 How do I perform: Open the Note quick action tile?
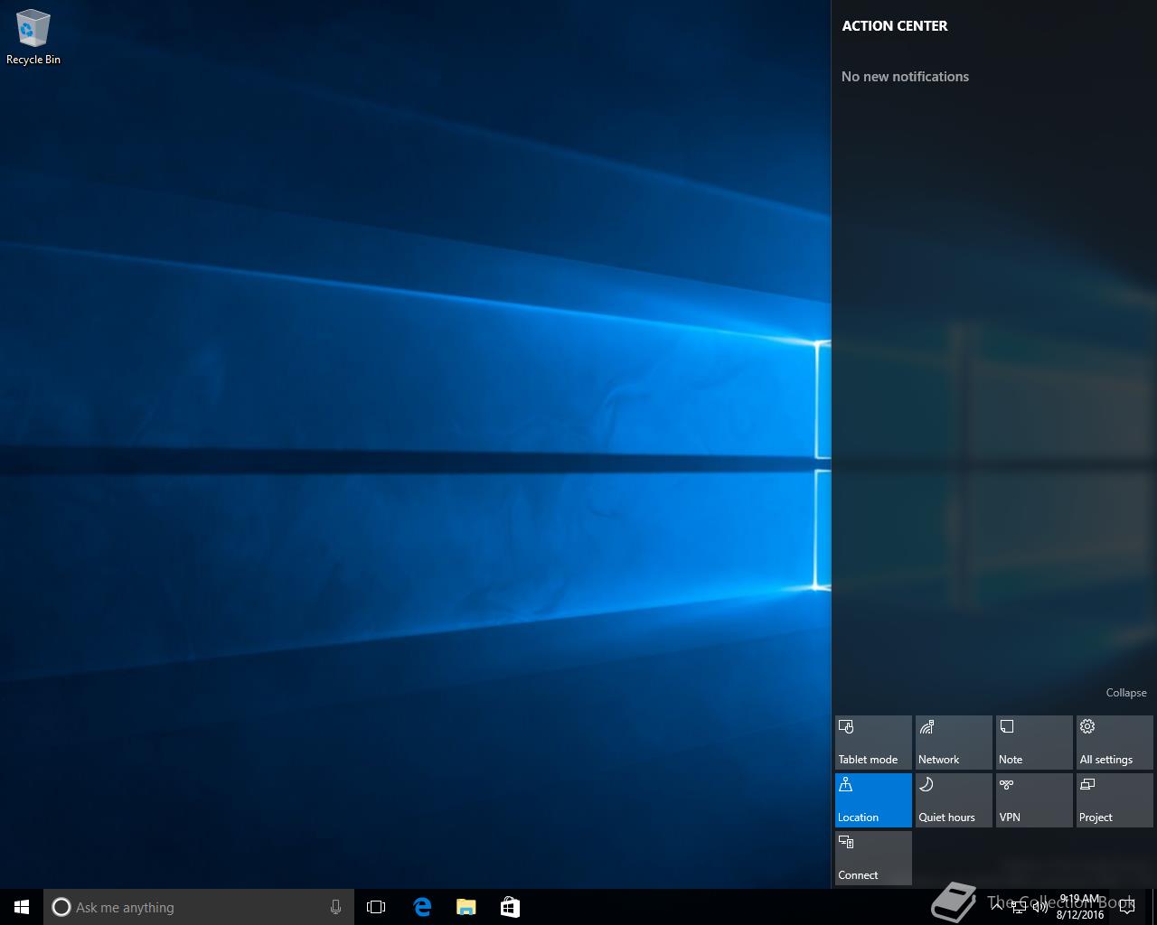(x=1034, y=743)
